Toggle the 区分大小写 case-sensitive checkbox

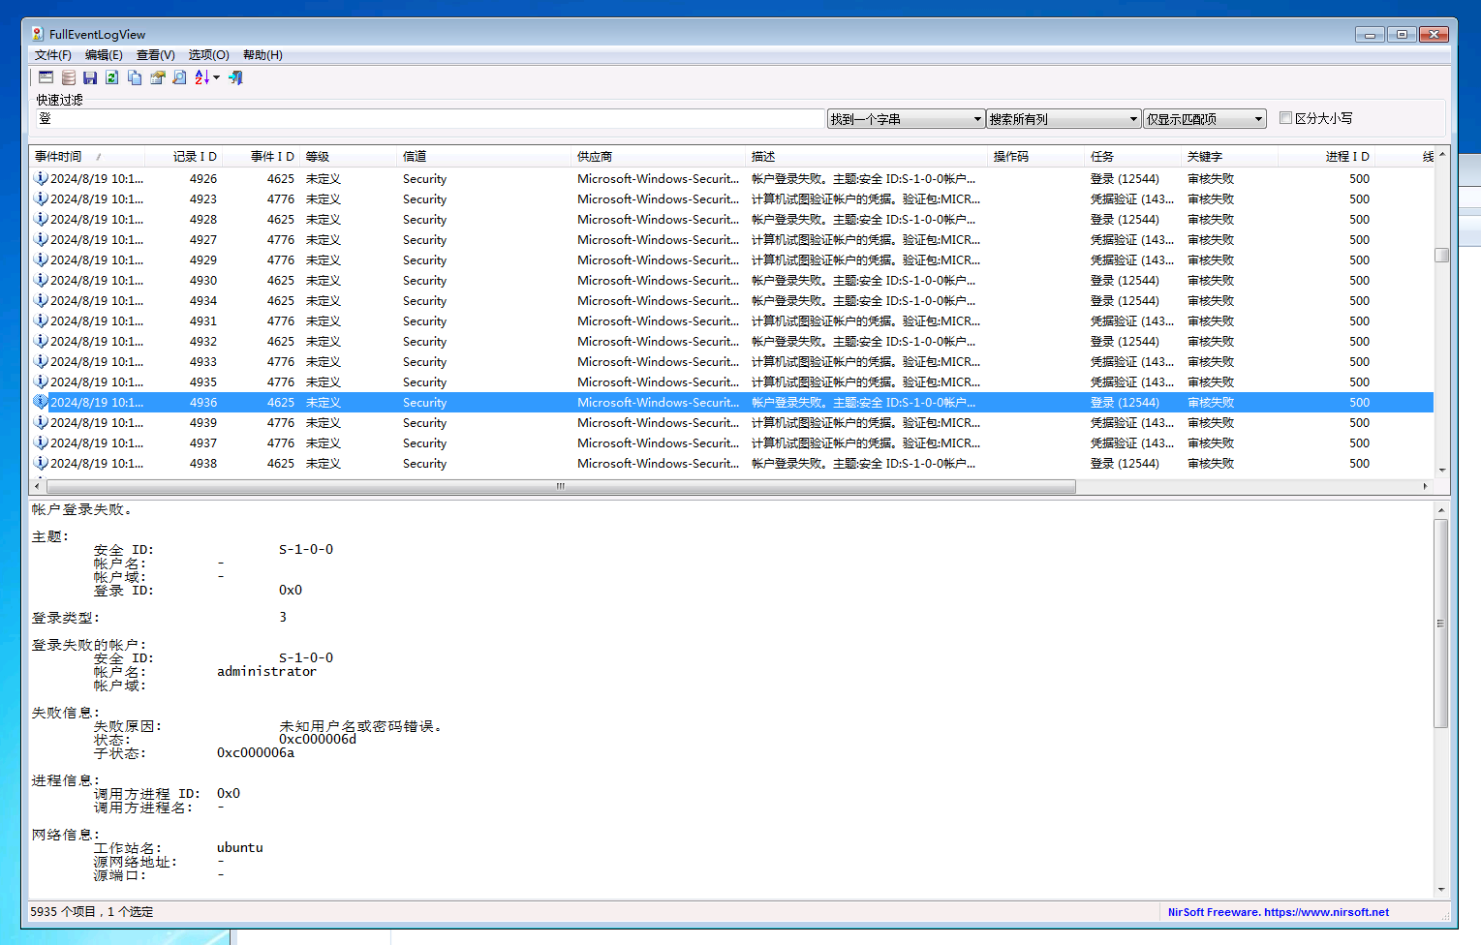[1286, 118]
